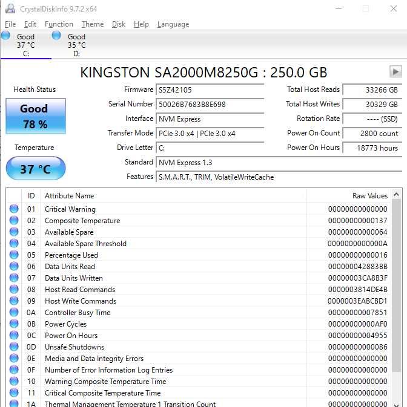Click status orb for Warning Composite Temperature Time
This screenshot has height=407, width=407.
(x=14, y=381)
